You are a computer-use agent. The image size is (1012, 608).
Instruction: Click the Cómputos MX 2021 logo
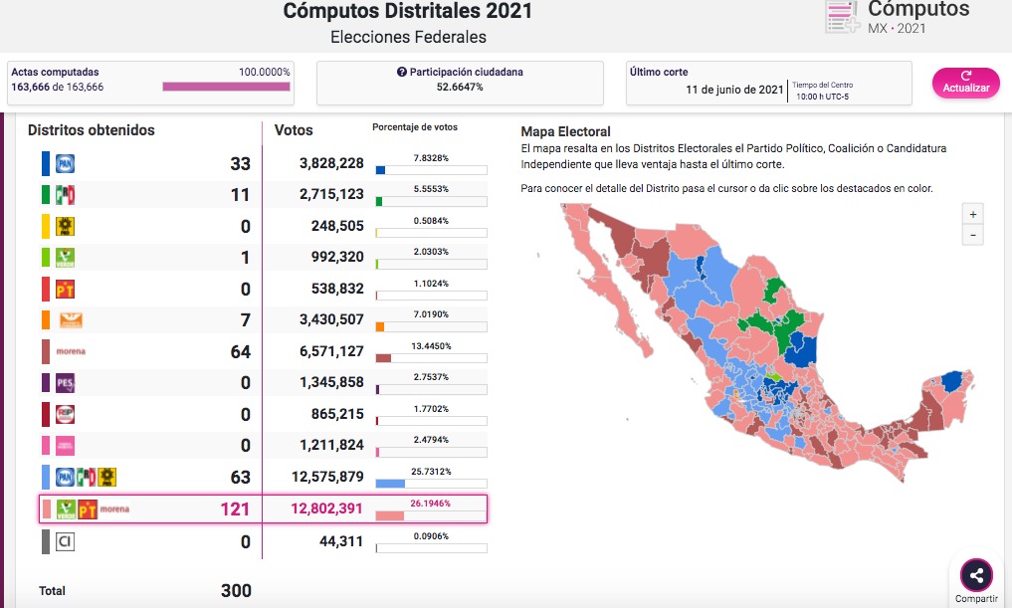click(x=896, y=17)
